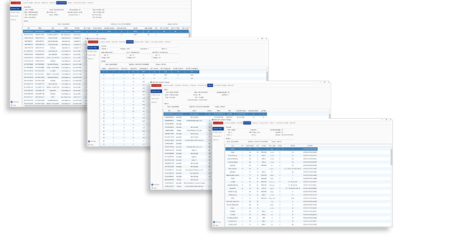Open Access Points tab in Channels window

coord(139,41)
